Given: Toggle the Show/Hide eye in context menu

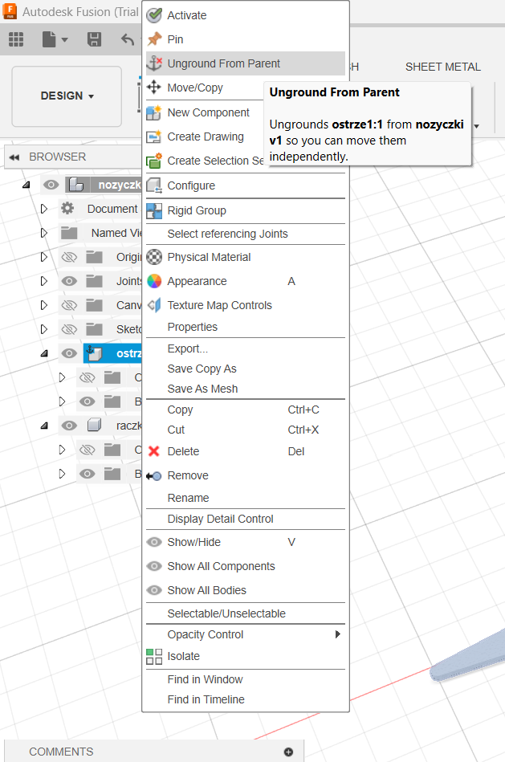Looking at the screenshot, I should pos(154,542).
